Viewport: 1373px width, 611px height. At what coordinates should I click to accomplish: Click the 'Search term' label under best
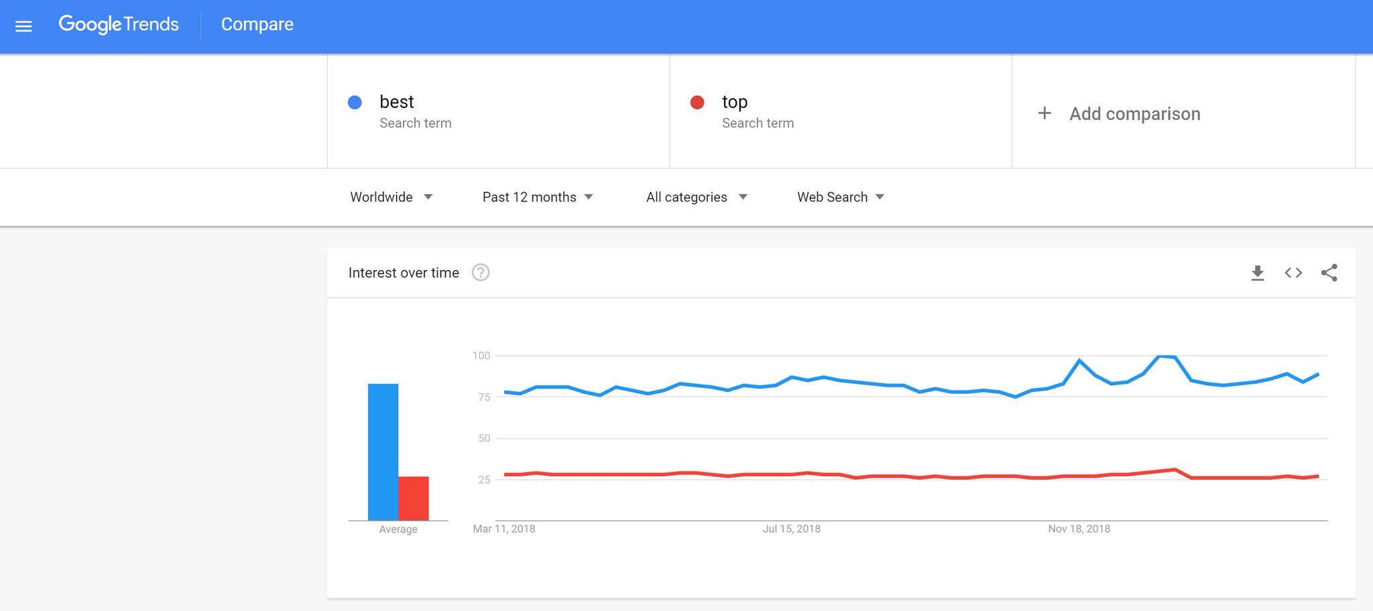click(416, 123)
